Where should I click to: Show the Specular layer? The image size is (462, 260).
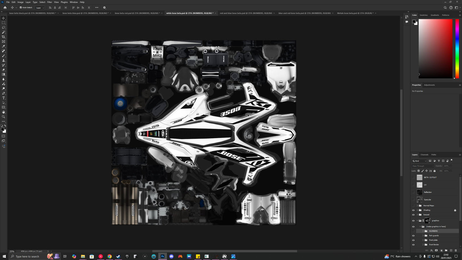[413, 200]
